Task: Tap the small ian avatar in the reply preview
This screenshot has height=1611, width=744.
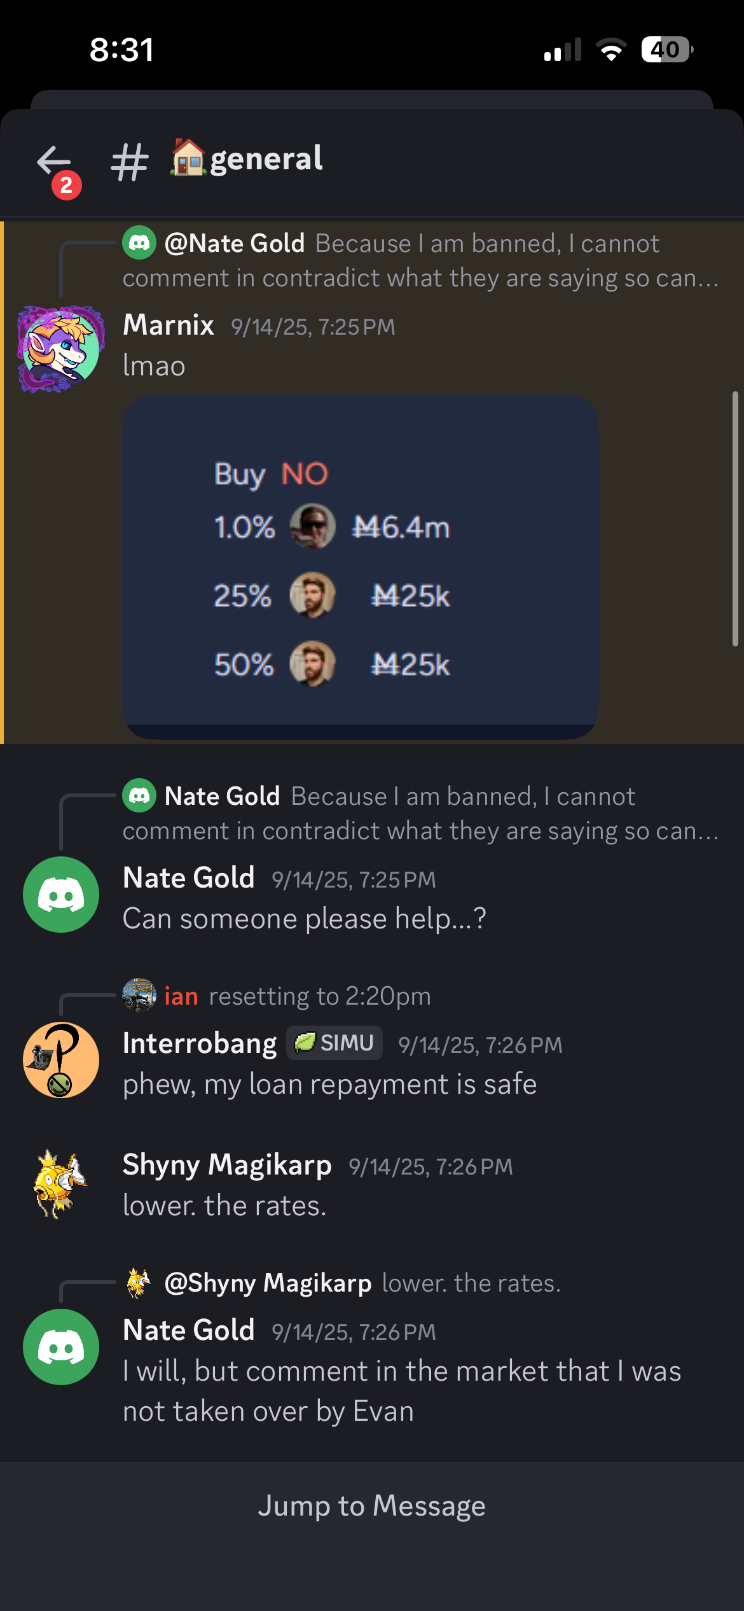Action: click(139, 995)
